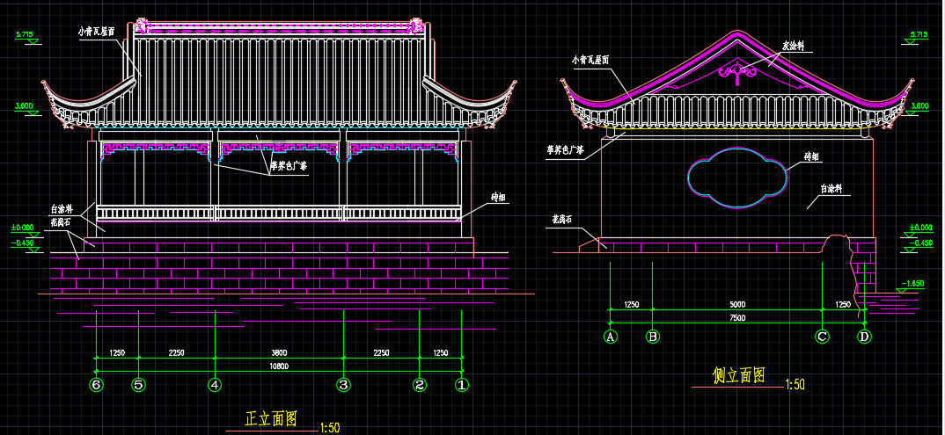Select the 2250 dimension between axes 3 and 2

click(381, 352)
